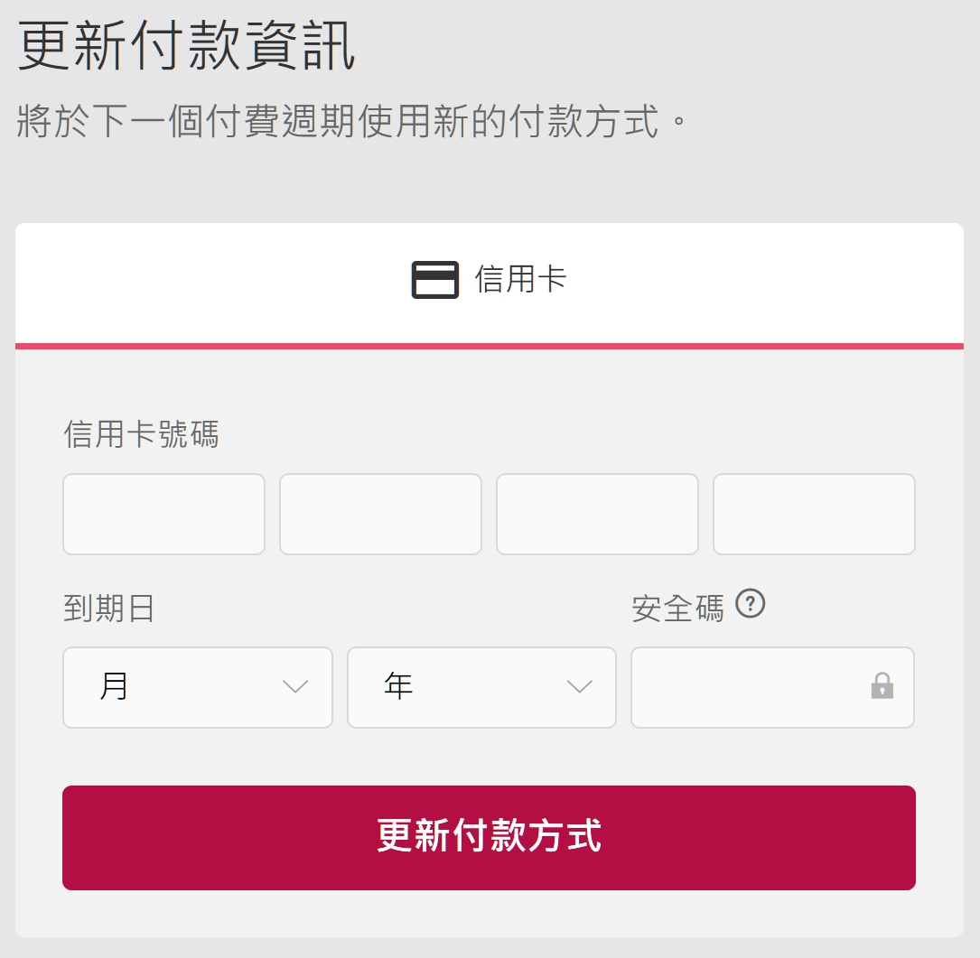The width and height of the screenshot is (980, 958).
Task: Click the 信用卡號碼 field label
Action: tap(142, 434)
